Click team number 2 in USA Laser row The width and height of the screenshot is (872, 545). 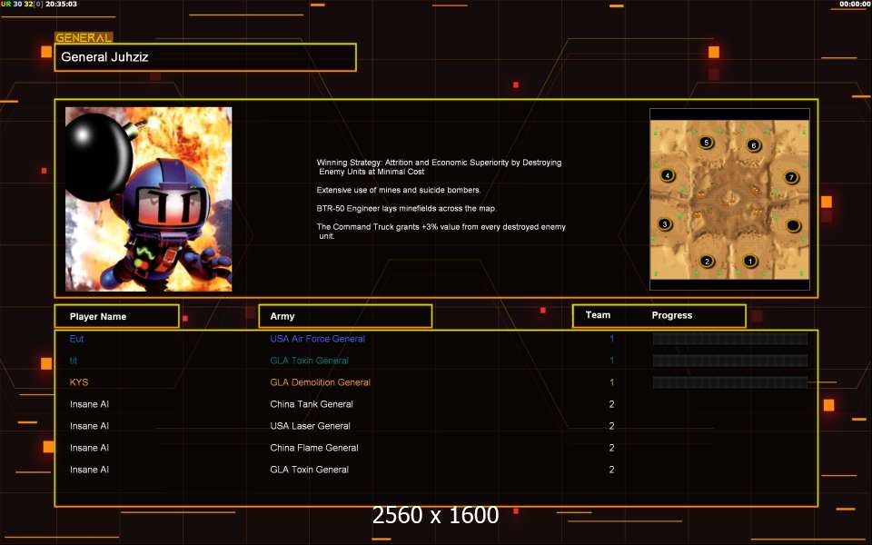tap(611, 426)
